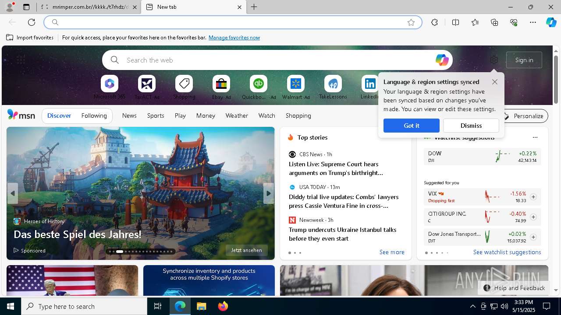The width and height of the screenshot is (561, 315).
Task: Close the mrimper.com.br tab
Action: 135,7
